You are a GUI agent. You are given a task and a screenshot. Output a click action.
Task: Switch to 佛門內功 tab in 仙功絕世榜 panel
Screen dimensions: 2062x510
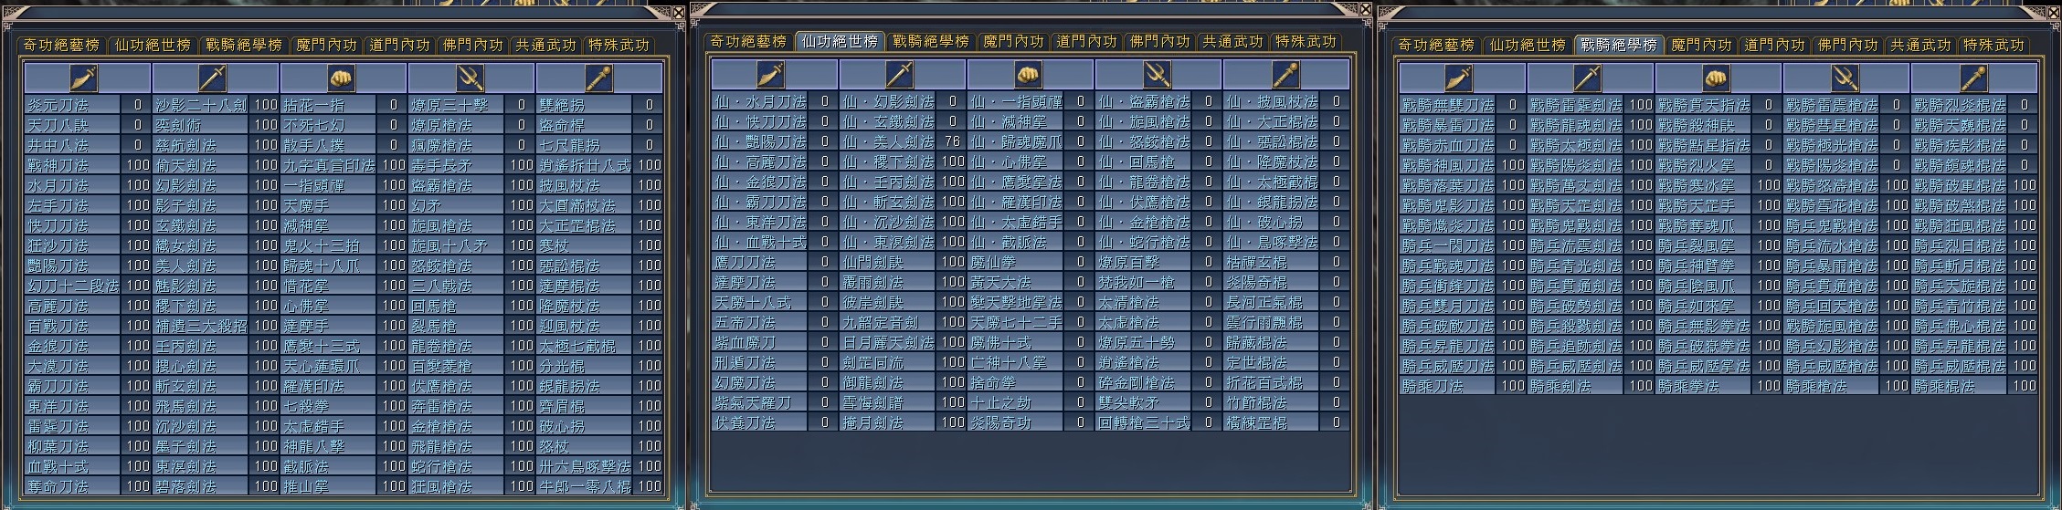[x=1159, y=41]
